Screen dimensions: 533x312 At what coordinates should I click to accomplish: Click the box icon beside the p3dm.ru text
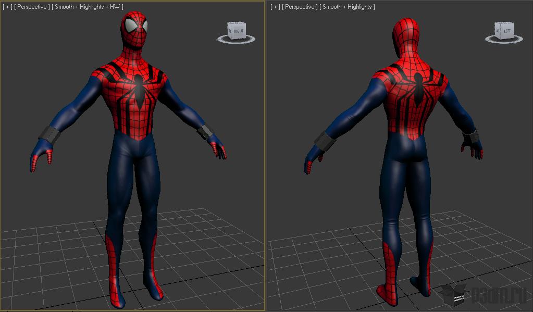[454, 294]
